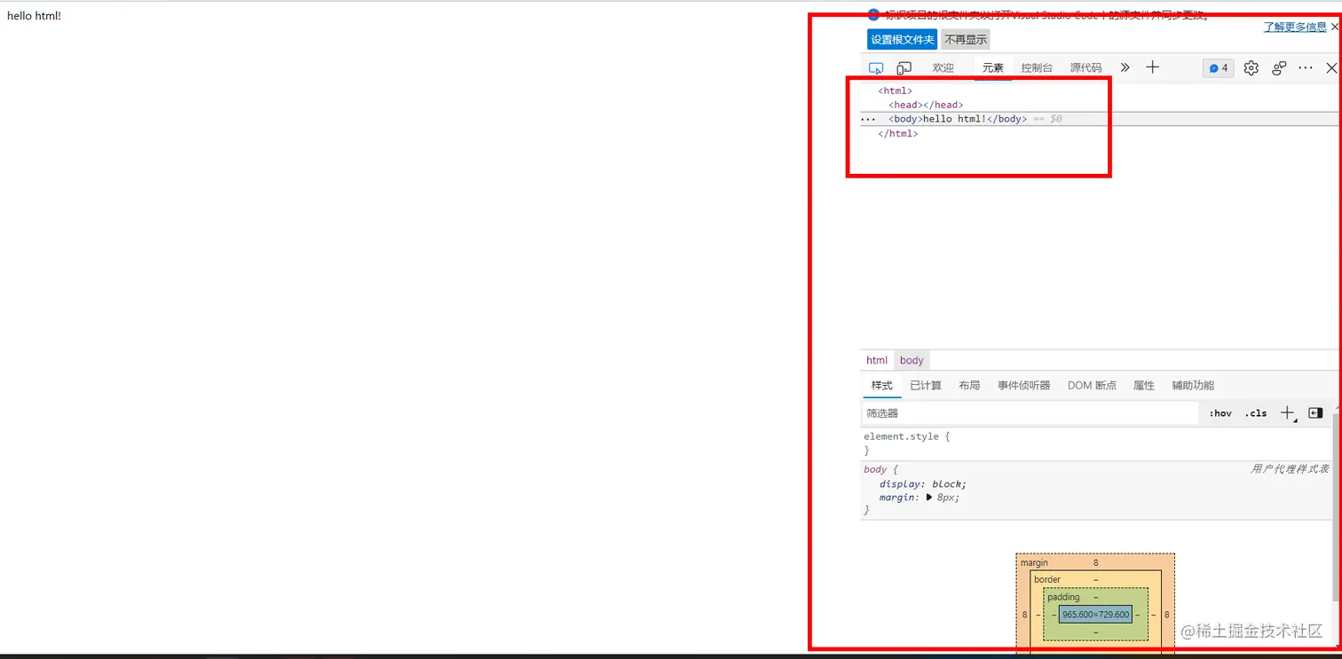The height and width of the screenshot is (659, 1342).
Task: Open the DevTools customize ellipsis menu
Action: [x=1305, y=68]
